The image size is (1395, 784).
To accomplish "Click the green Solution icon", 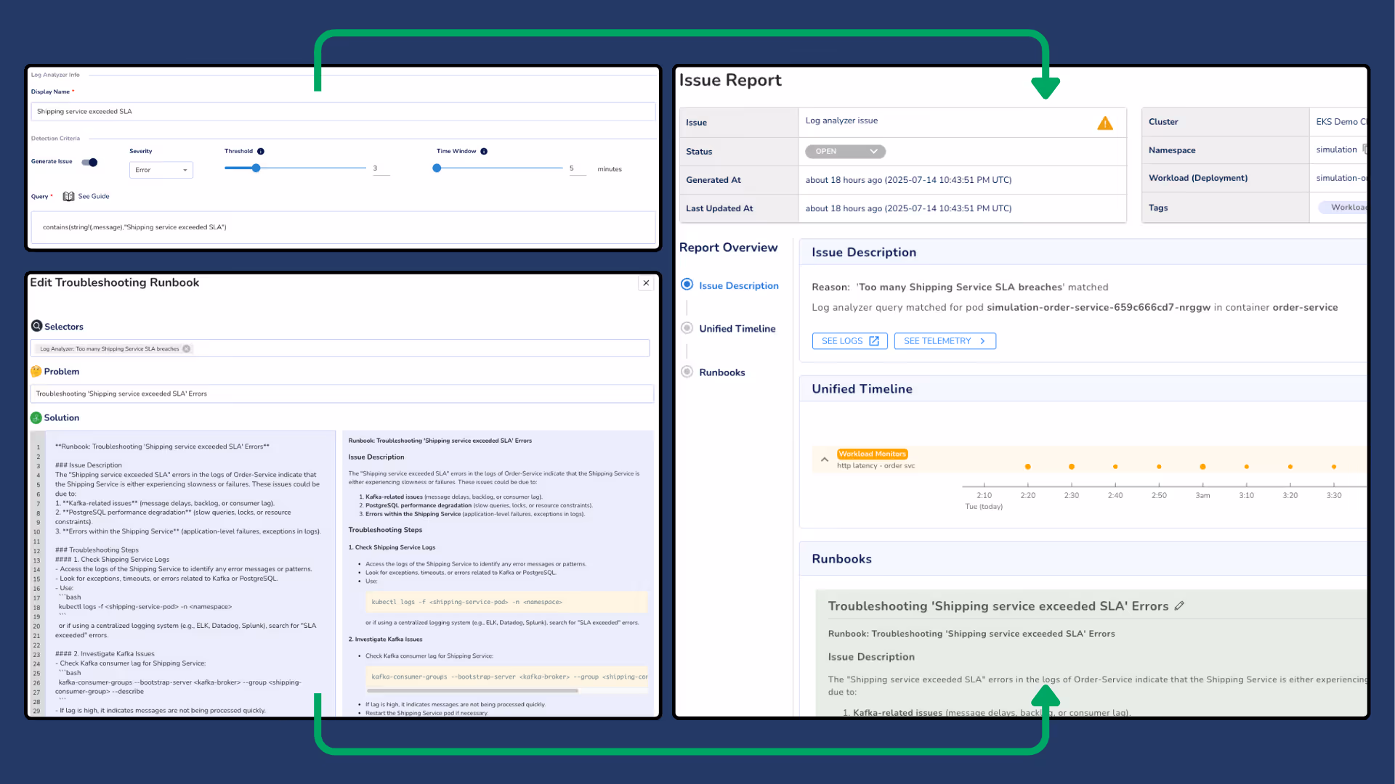I will point(36,417).
